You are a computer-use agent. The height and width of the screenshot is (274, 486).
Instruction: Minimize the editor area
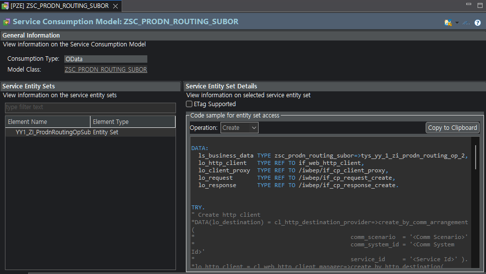(x=469, y=4)
